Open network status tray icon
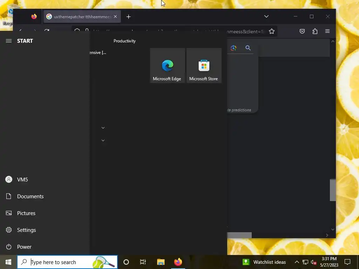This screenshot has width=359, height=269. point(305,262)
